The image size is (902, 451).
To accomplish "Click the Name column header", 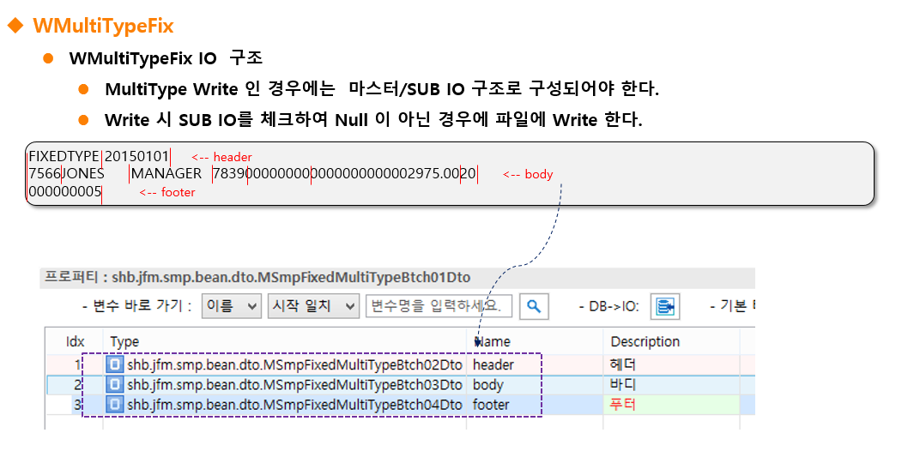I will pyautogui.click(x=492, y=341).
